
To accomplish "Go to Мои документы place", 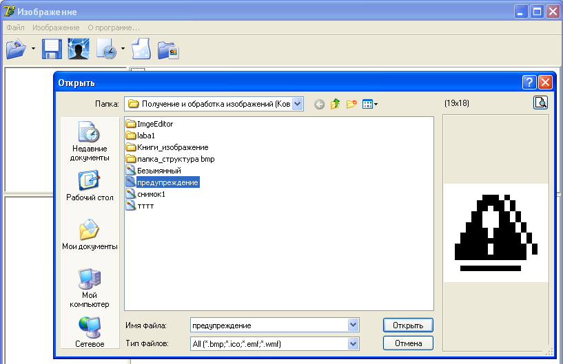I will [90, 235].
